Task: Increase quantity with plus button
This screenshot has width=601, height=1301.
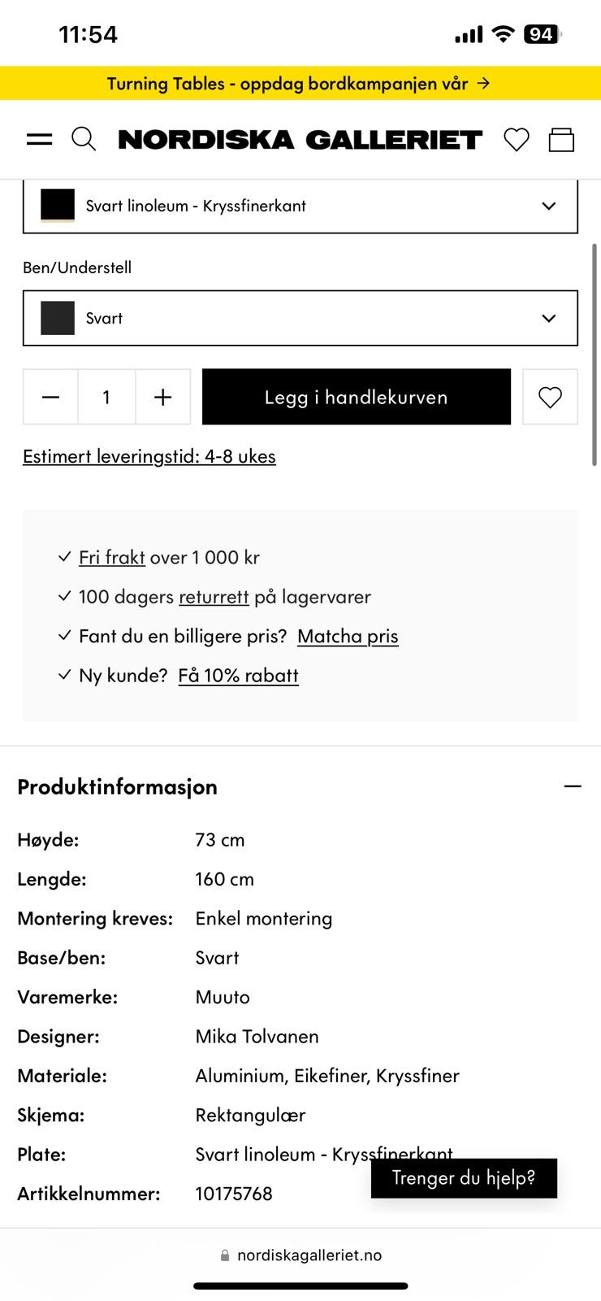Action: click(x=163, y=397)
